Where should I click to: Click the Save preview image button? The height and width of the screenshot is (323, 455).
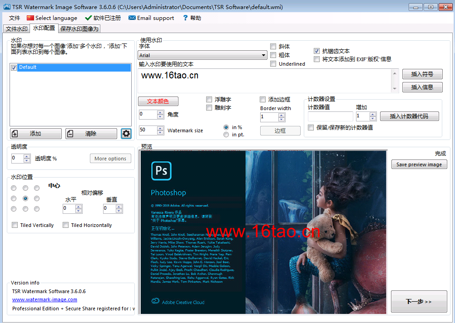(x=419, y=164)
